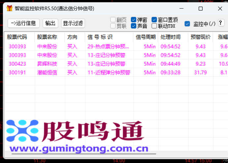Close the monitoring software window

[220, 9]
